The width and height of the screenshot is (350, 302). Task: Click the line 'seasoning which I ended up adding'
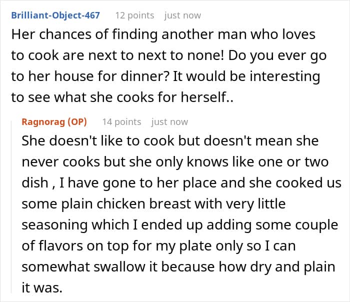[179, 225]
